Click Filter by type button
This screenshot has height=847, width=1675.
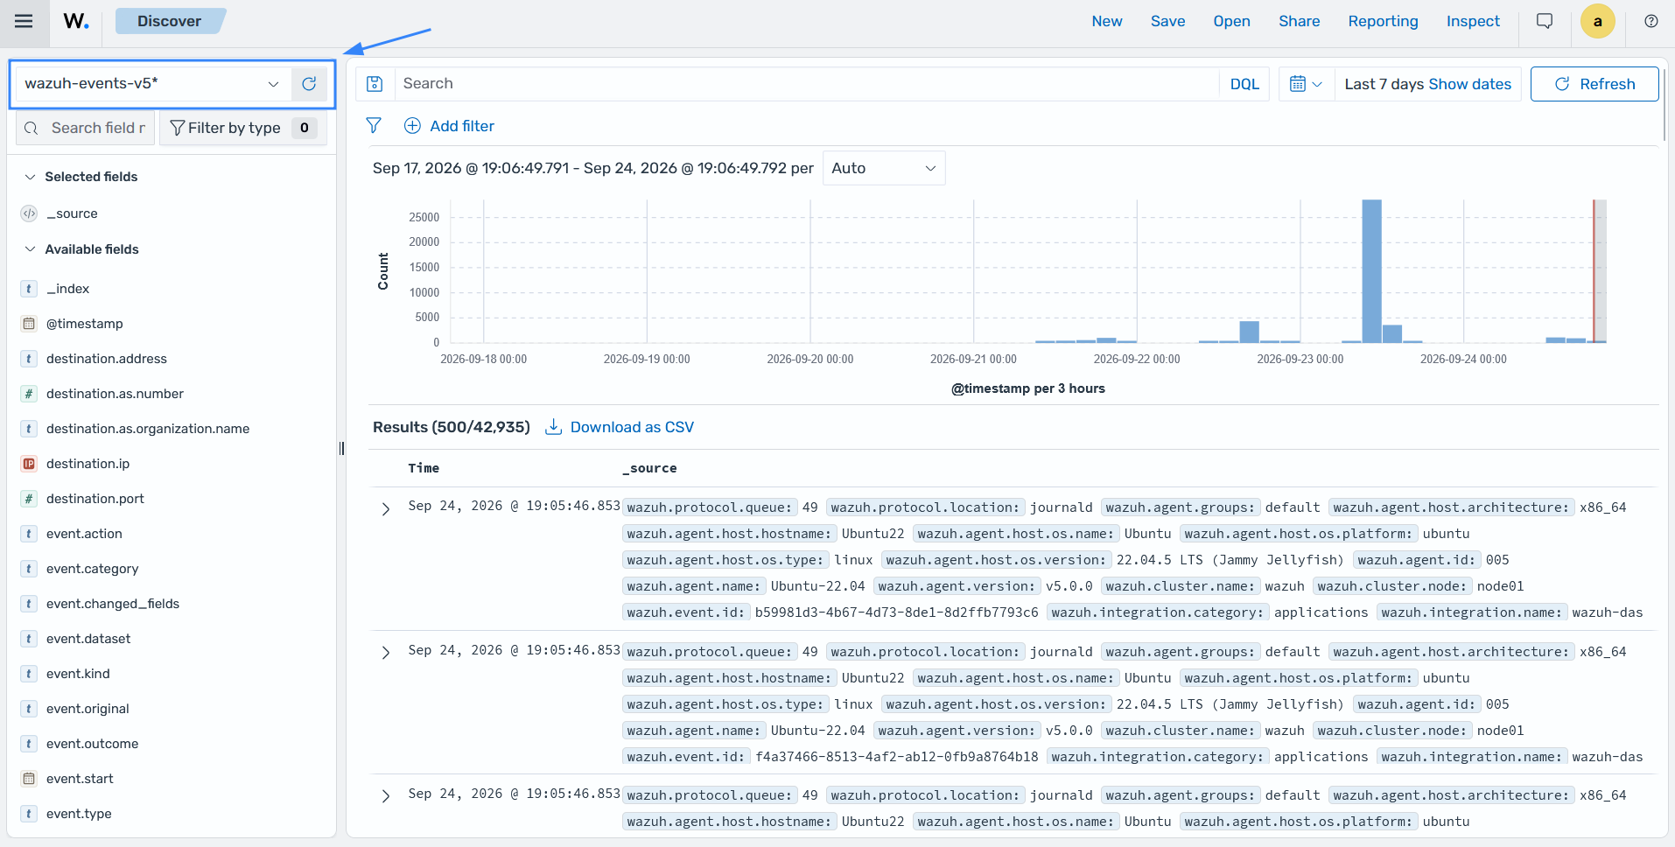pos(243,128)
